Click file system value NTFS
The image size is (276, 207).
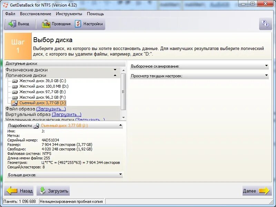click(x=47, y=154)
